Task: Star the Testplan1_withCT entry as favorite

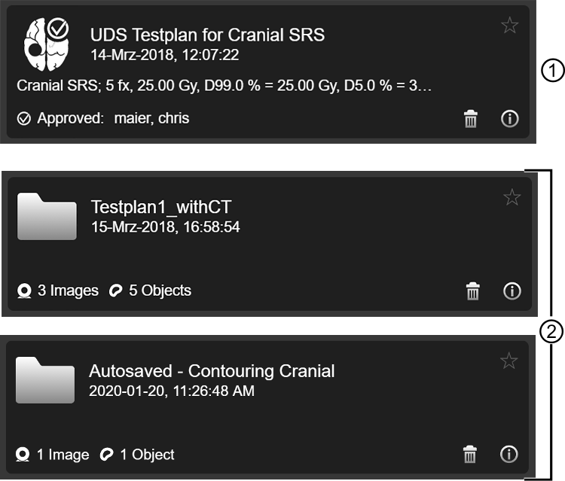Action: click(512, 197)
